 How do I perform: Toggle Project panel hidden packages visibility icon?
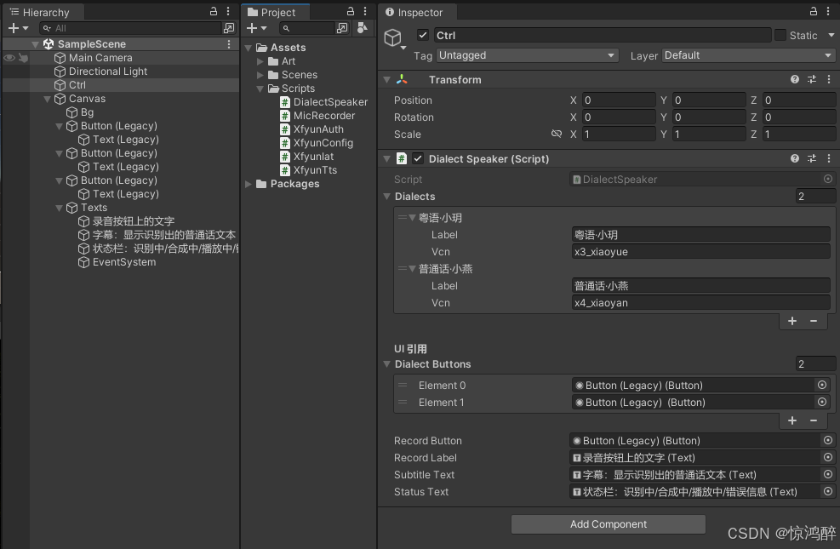point(363,28)
